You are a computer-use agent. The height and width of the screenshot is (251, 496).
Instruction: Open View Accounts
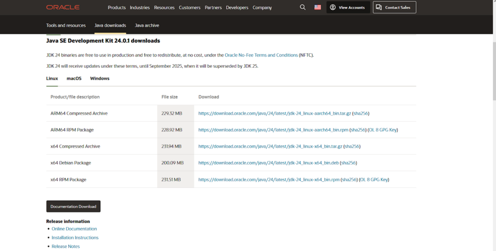point(348,7)
